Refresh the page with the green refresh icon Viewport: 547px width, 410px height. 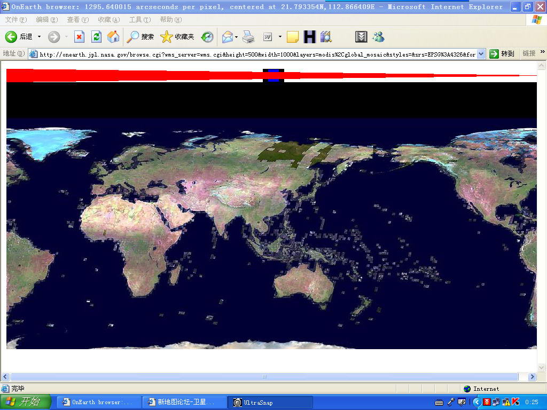(96, 37)
